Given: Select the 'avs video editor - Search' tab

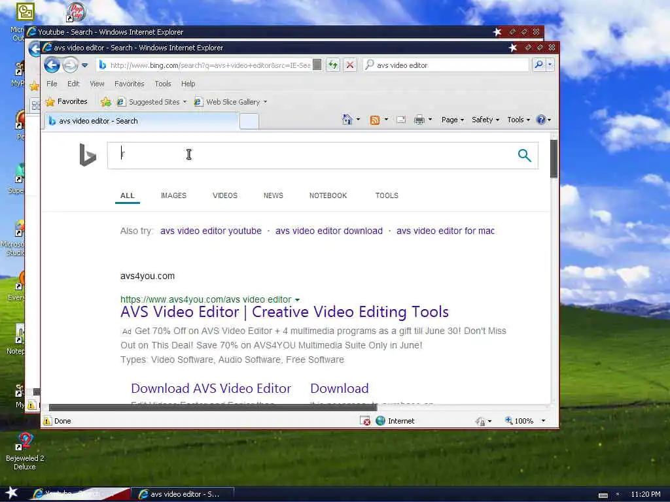Looking at the screenshot, I should (141, 121).
